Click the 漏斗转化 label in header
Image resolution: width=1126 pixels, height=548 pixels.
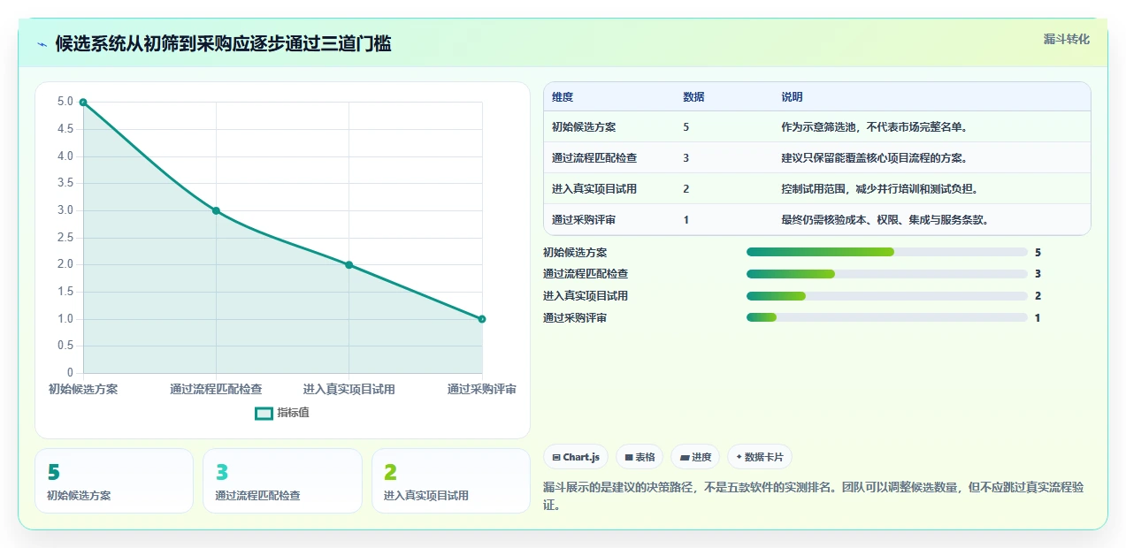[x=1066, y=40]
